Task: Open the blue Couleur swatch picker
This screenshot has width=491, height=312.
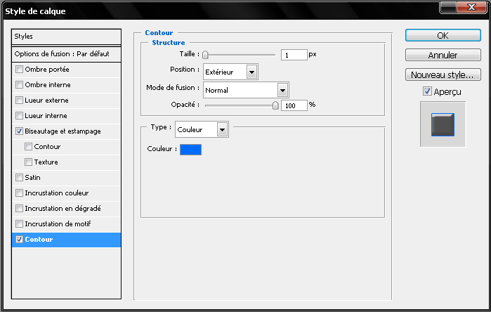Action: point(190,150)
